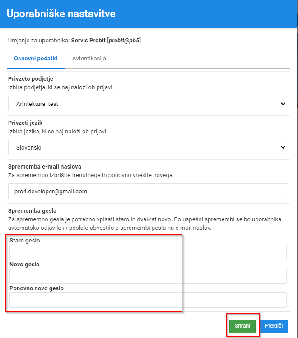Save settings with the green Shrani button
The image size is (298, 338).
[x=242, y=326]
